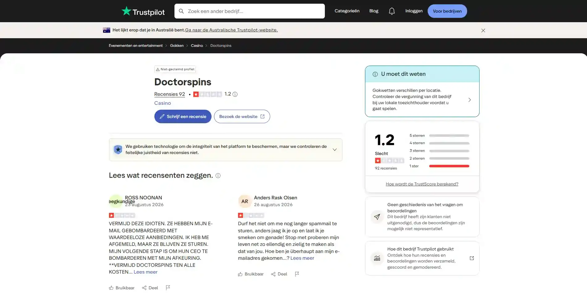Filter reviews by 4 sterren bar

pyautogui.click(x=449, y=143)
